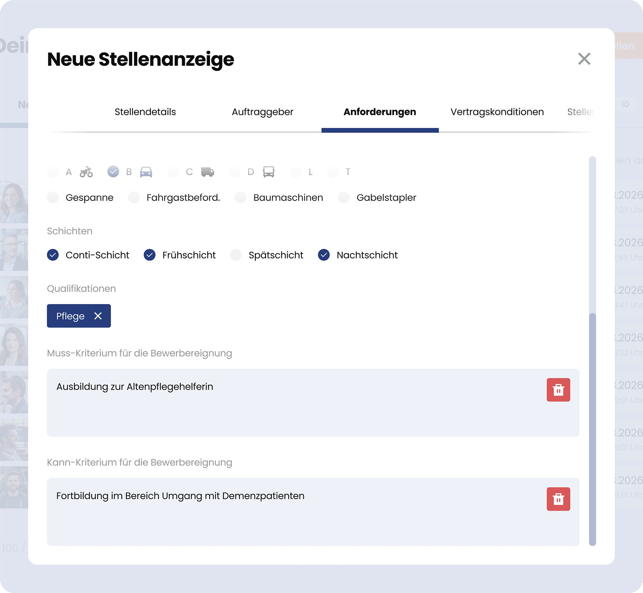This screenshot has width=643, height=593.
Task: Click the dialog's vertical scrollbar thumb
Action: click(x=592, y=428)
